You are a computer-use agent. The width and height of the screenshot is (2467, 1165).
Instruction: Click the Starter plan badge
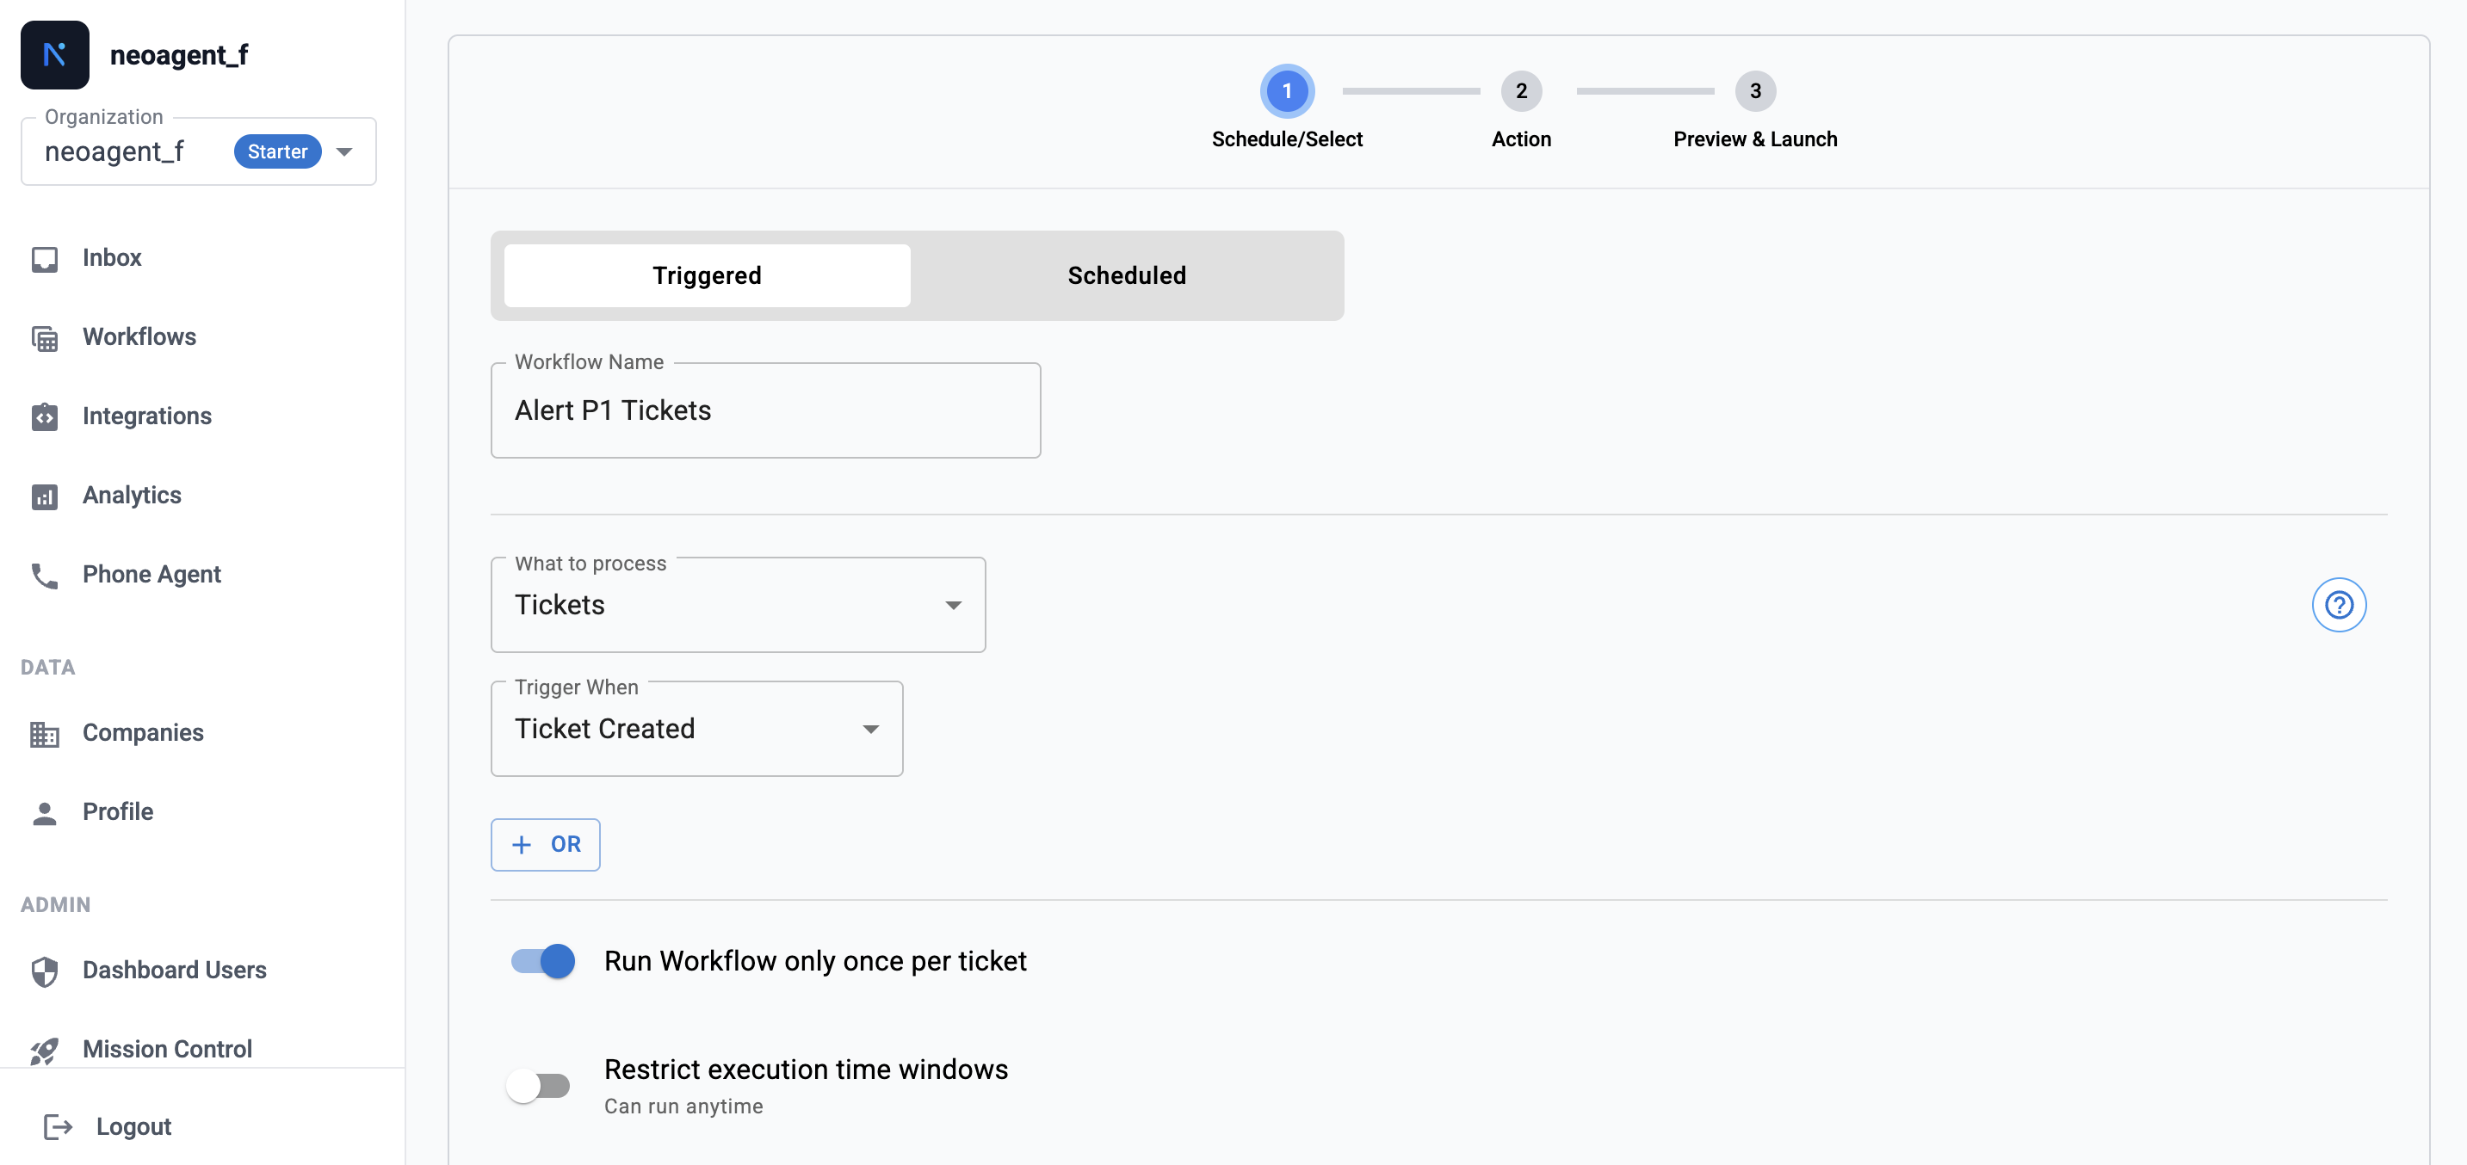click(x=277, y=151)
